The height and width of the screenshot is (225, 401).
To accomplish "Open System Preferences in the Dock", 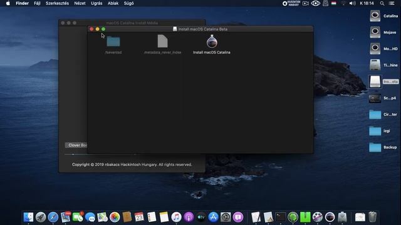I will 226,217.
